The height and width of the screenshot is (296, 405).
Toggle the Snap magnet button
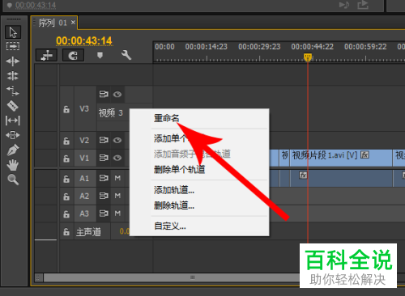[x=73, y=55]
